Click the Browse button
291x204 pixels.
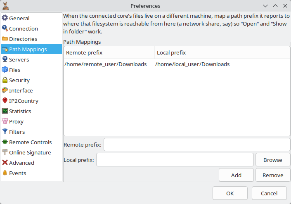(272, 160)
